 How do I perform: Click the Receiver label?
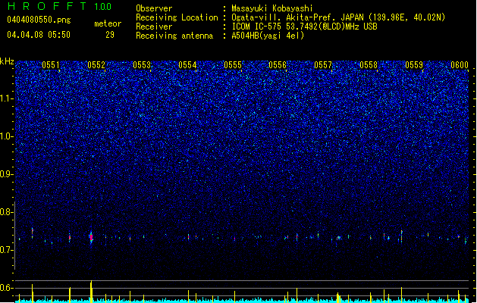click(x=154, y=27)
